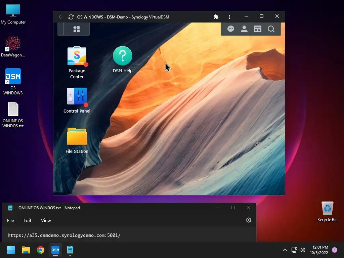
Task: Select the DataWagon desktop shortcut
Action: (13, 46)
